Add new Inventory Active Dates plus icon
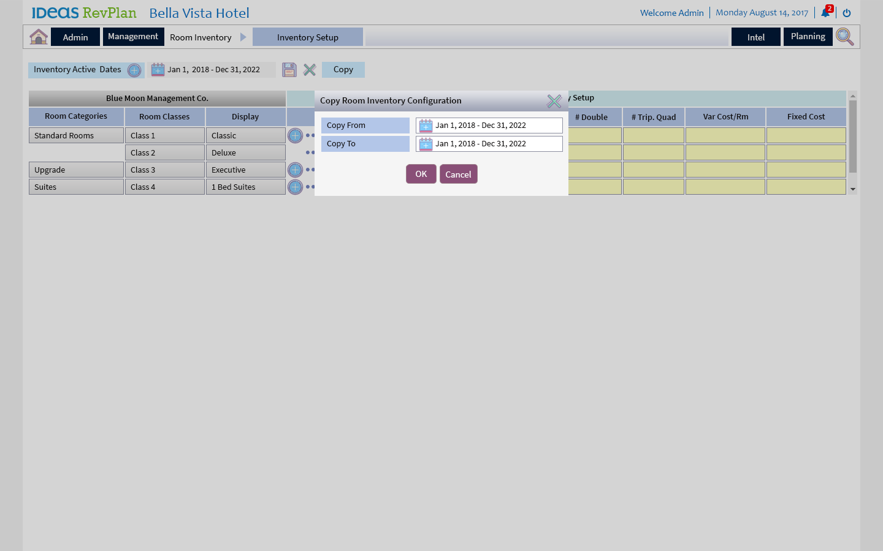 tap(134, 70)
